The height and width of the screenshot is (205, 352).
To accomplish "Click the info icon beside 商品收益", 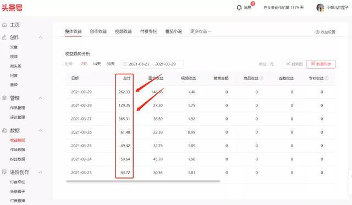I will (261, 78).
